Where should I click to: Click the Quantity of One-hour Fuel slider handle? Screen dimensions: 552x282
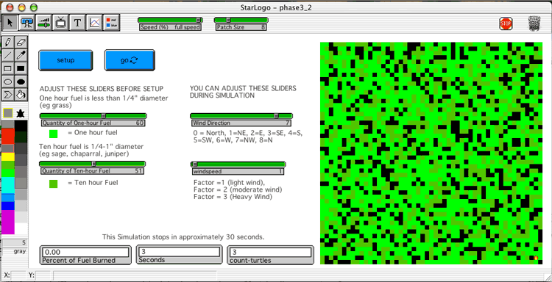point(104,116)
